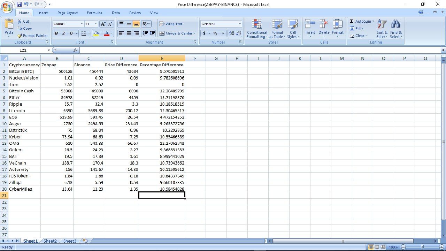Switch to the Insert ribbon tab
Image resolution: width=446 pixels, height=251 pixels.
point(43,13)
